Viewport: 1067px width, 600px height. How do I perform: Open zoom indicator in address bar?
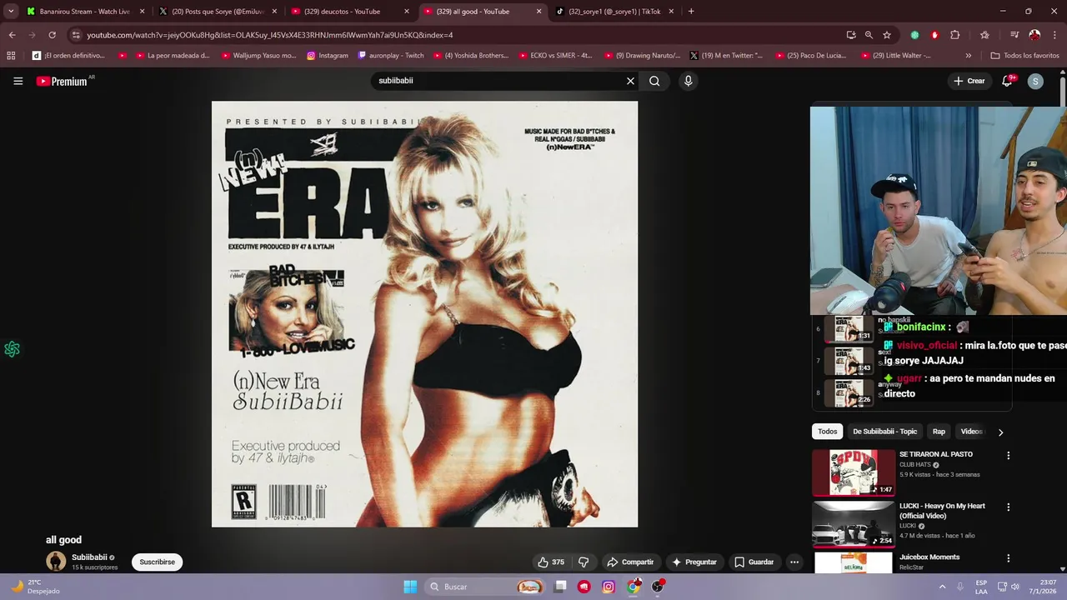point(869,35)
